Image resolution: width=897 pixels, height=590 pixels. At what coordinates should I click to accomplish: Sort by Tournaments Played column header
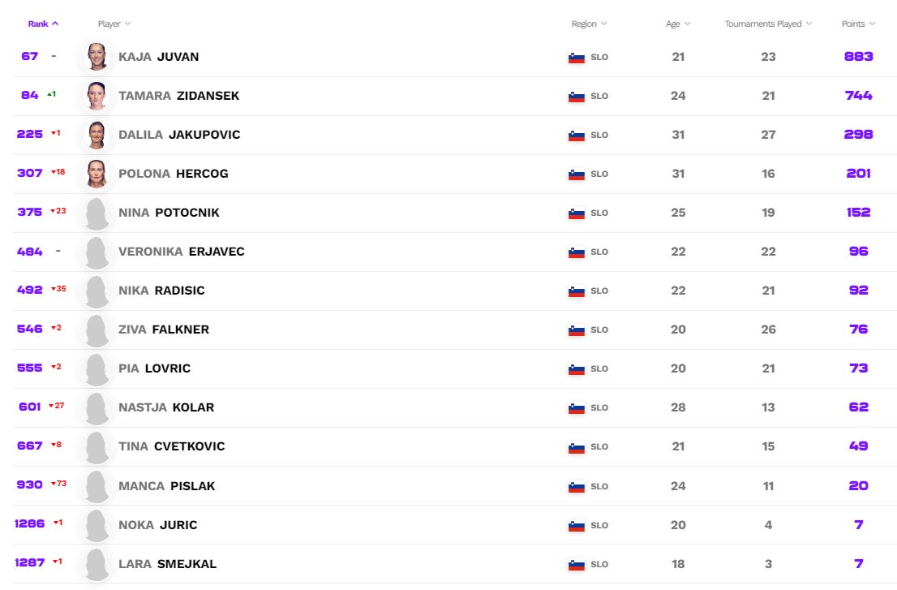point(768,24)
